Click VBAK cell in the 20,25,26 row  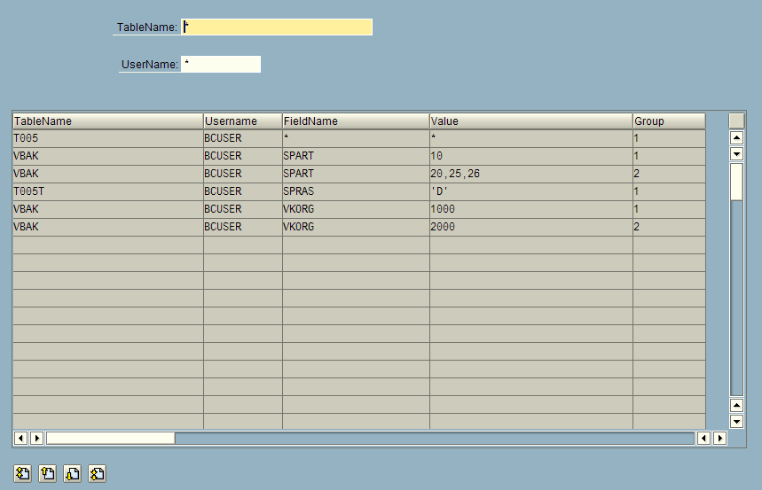pos(108,174)
